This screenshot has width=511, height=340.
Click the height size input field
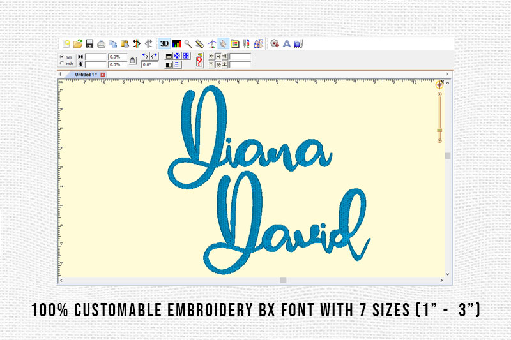click(x=96, y=64)
